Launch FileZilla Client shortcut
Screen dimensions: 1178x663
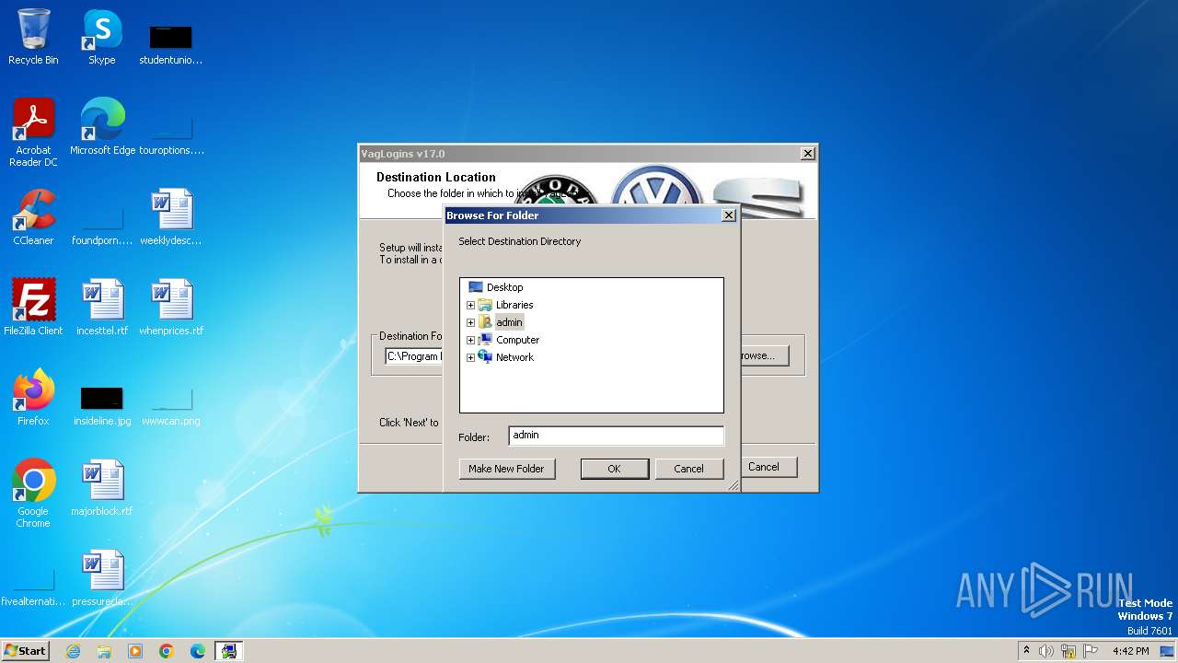(33, 307)
